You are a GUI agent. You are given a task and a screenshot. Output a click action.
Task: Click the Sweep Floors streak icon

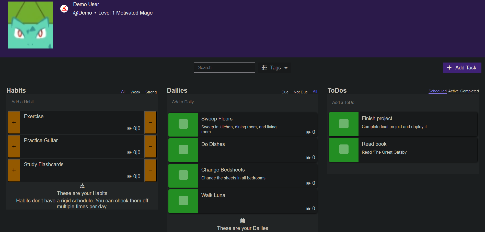click(x=308, y=132)
